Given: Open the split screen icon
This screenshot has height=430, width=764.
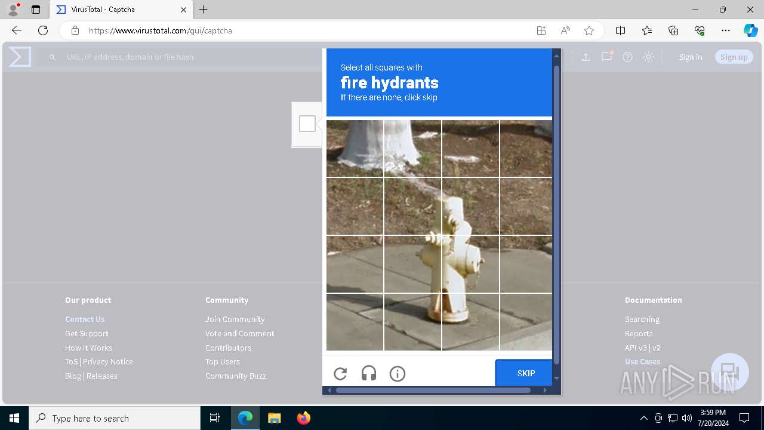Looking at the screenshot, I should click(x=620, y=30).
